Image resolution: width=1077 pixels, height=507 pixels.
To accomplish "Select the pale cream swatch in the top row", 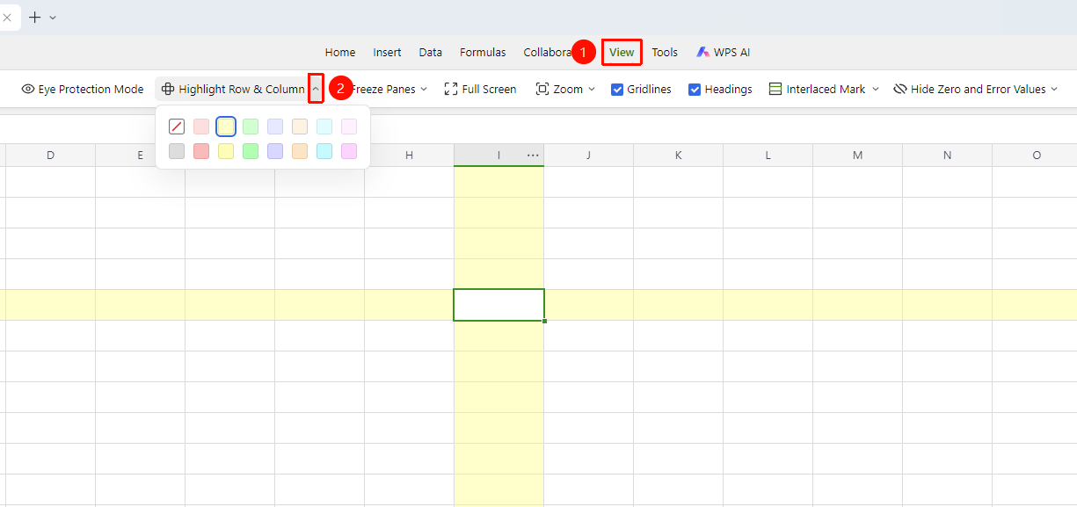I will 300,127.
